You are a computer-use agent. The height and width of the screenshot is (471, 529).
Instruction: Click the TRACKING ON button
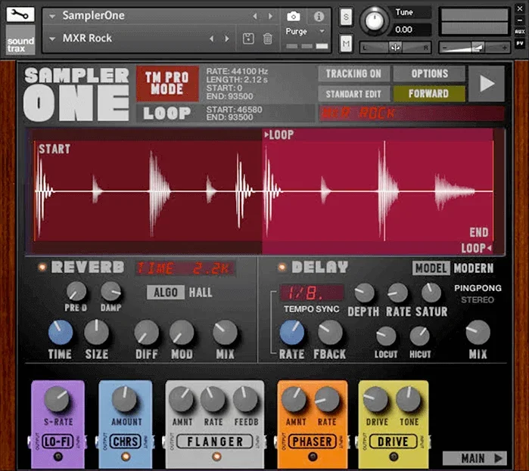(353, 73)
